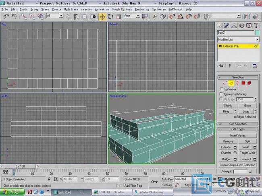Image resolution: width=262 pixels, height=196 pixels.
Task: Click the Undo arrow in the toolbar
Action: tap(6, 16)
